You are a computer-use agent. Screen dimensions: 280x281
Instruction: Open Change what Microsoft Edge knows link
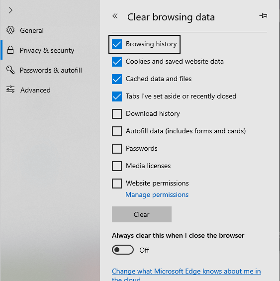click(186, 275)
